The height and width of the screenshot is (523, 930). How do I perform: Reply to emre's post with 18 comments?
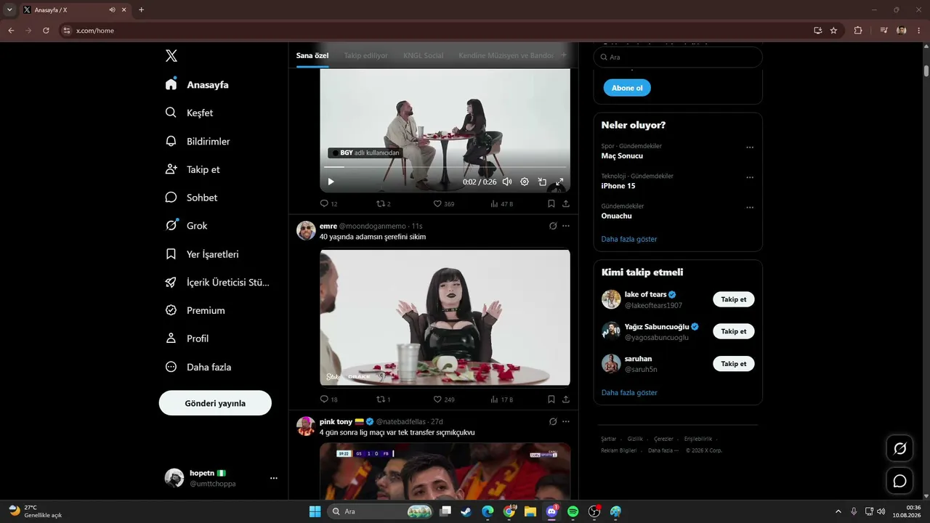click(328, 400)
